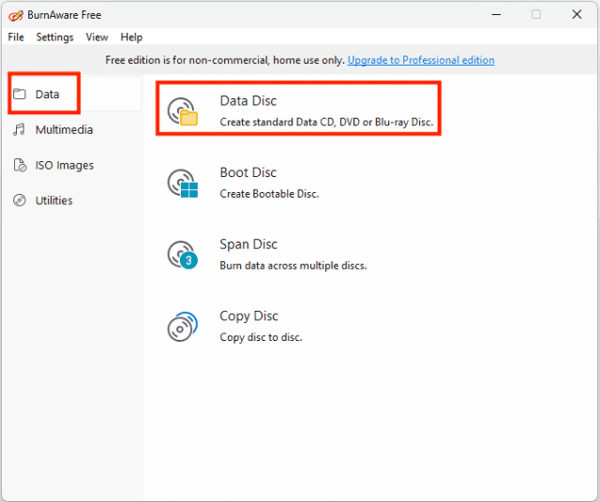Open the Help menu
This screenshot has width=600, height=502.
click(131, 37)
